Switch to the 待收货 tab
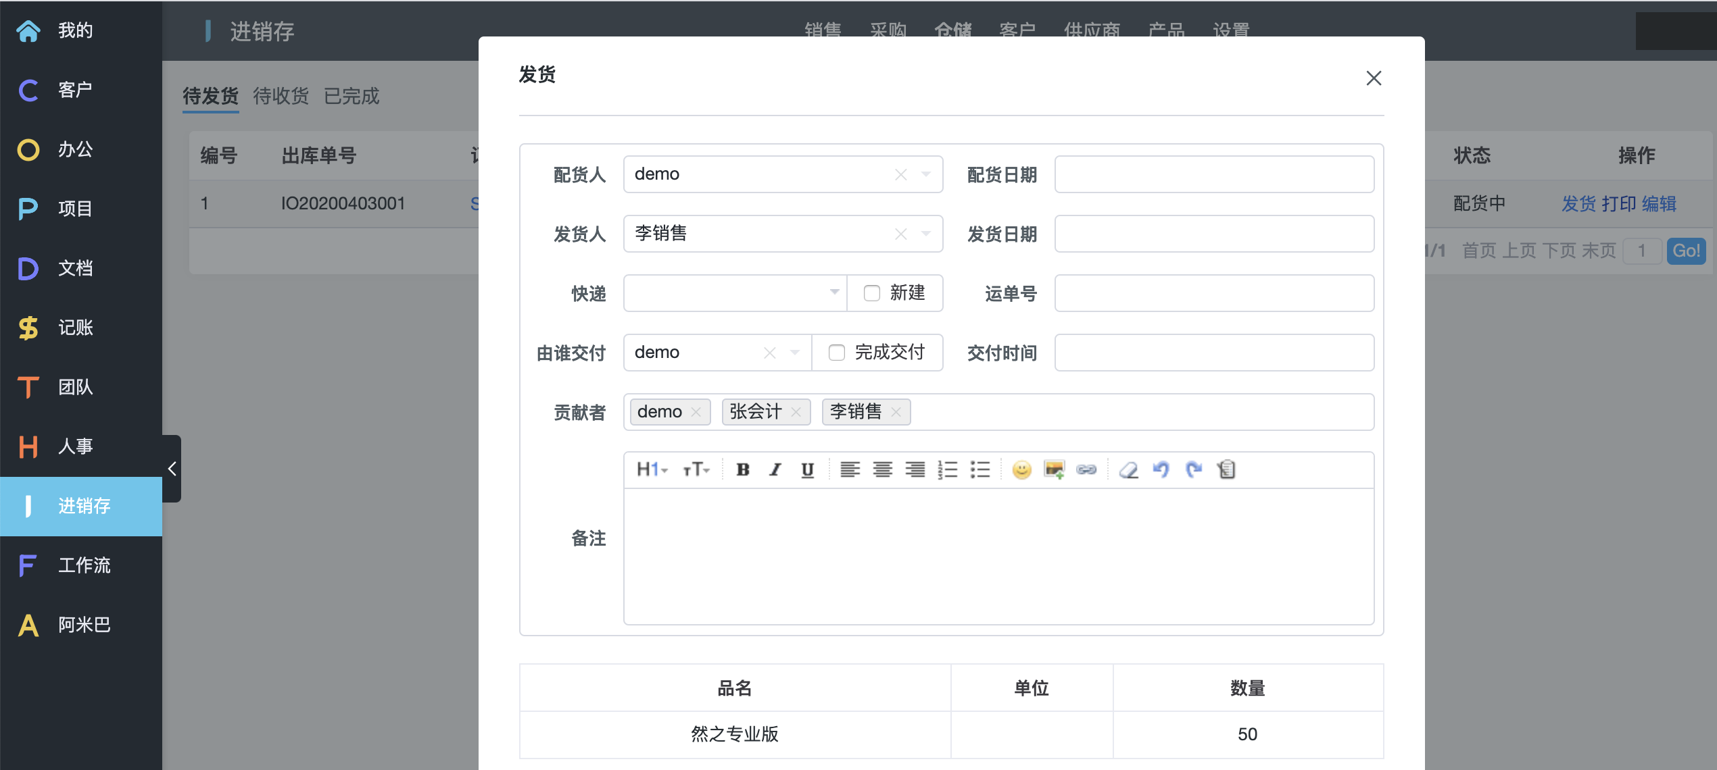 (x=281, y=96)
